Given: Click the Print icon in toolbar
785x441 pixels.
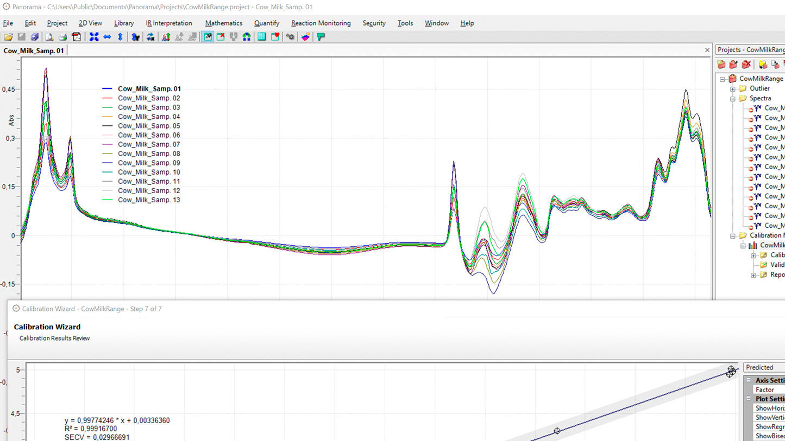Looking at the screenshot, I should (62, 37).
